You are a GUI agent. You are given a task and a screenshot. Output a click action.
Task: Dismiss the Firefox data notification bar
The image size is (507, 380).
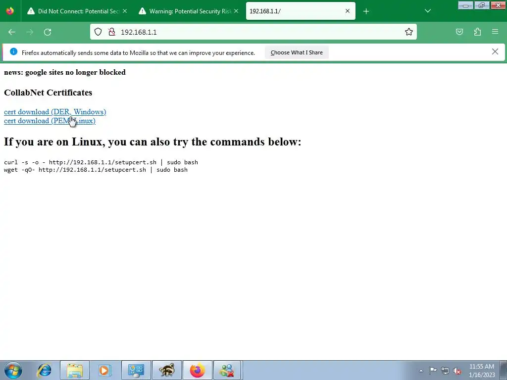[x=495, y=51]
